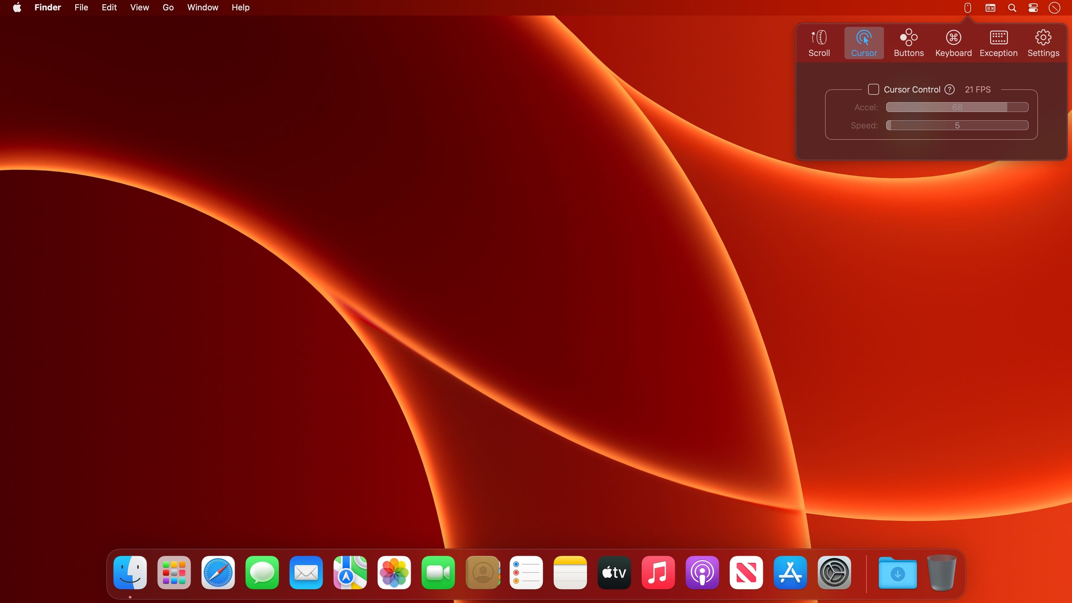This screenshot has width=1072, height=603.
Task: Open the Keyboard tab
Action: (x=953, y=43)
